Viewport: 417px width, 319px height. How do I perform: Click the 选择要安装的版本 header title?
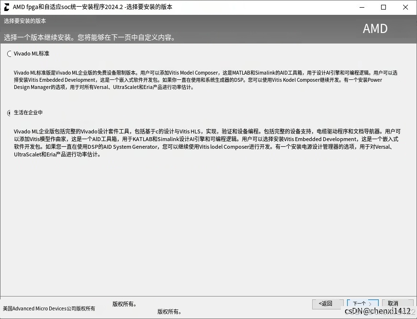coord(25,21)
